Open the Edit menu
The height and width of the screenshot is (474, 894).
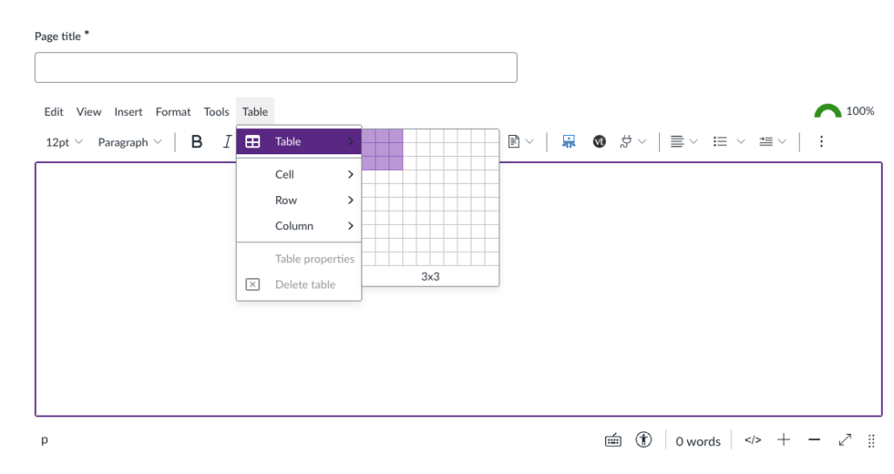click(x=53, y=112)
